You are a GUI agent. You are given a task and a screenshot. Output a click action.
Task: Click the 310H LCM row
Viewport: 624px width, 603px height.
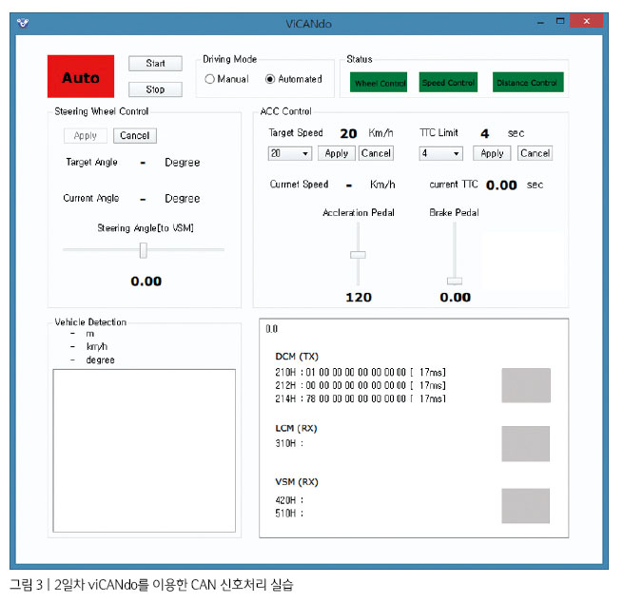click(289, 443)
